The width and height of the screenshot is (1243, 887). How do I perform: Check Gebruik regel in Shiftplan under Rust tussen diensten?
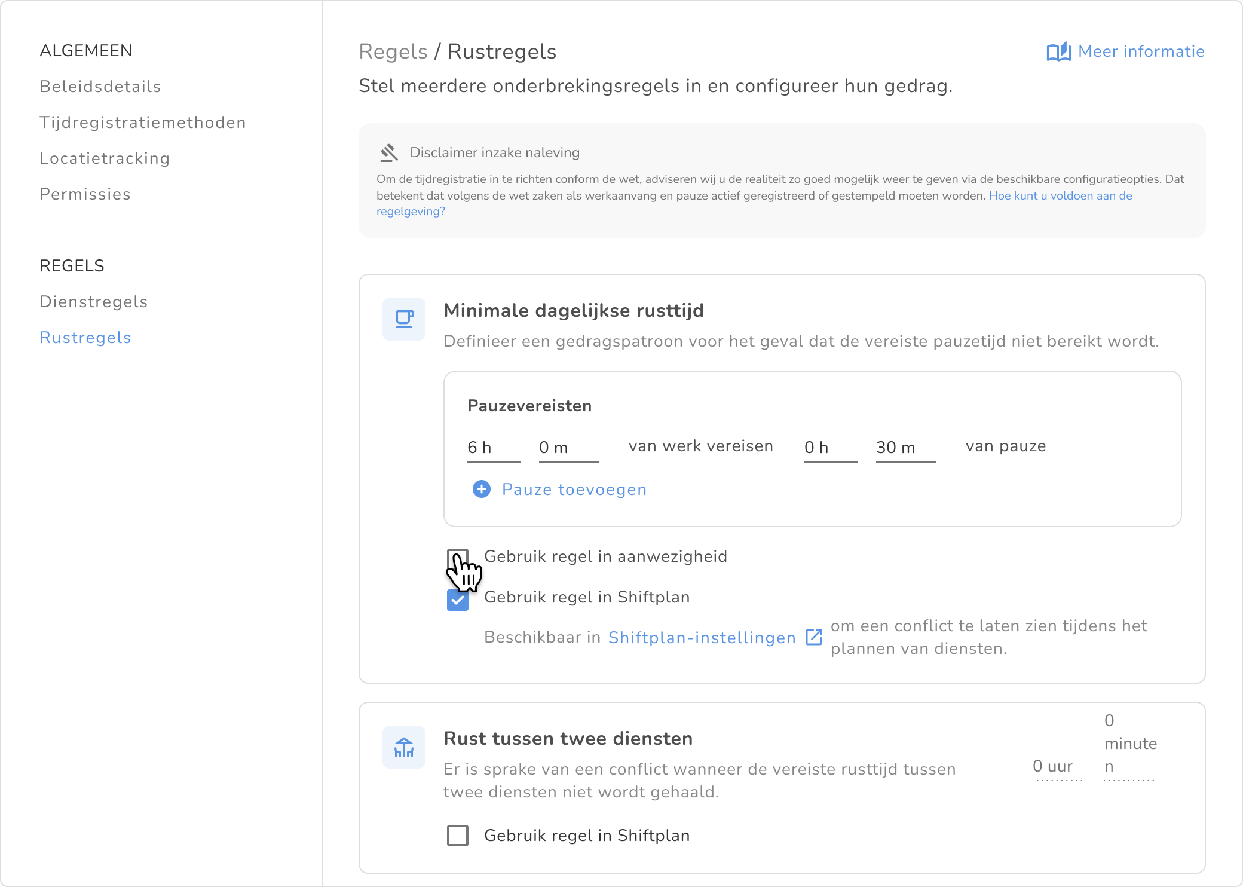click(458, 836)
